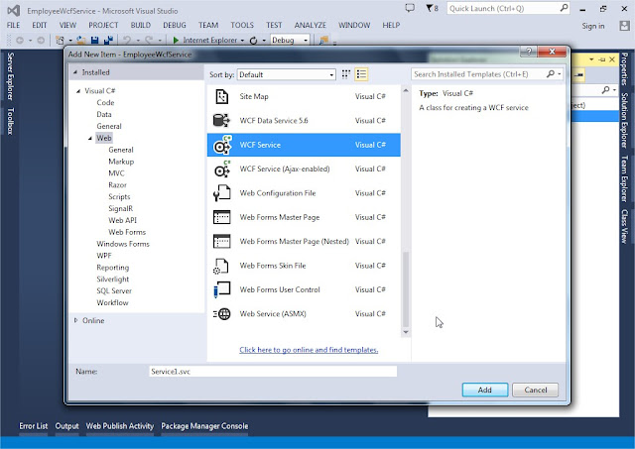This screenshot has width=635, height=449.
Task: Select the Silverlight tree item
Action: click(x=112, y=280)
